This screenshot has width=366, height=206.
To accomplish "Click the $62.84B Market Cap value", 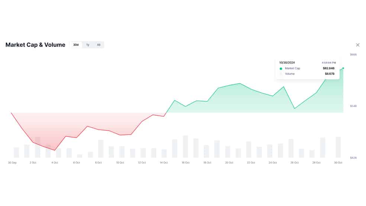I will (329, 68).
